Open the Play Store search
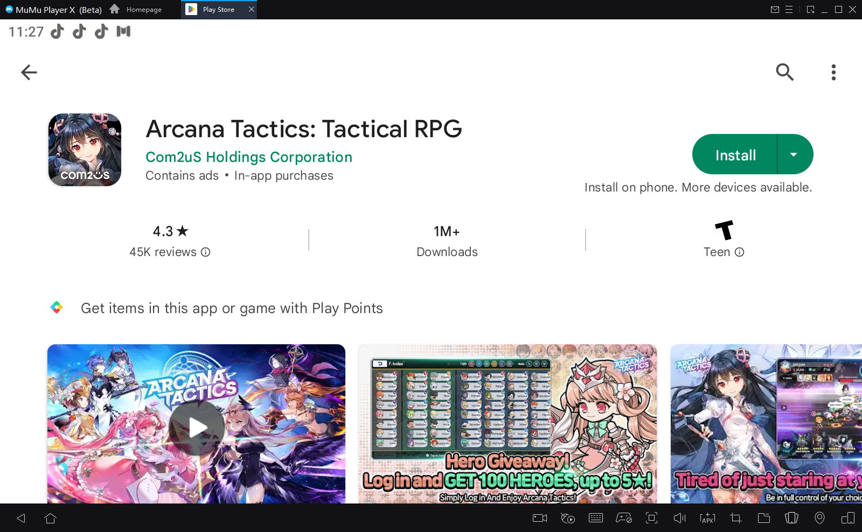Screen dimensions: 862x532 click(784, 72)
